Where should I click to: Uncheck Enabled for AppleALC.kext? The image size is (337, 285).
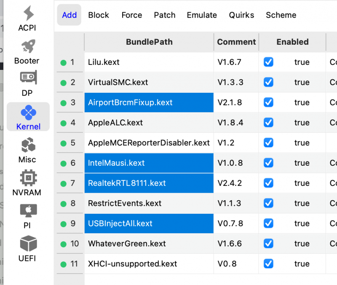268,123
